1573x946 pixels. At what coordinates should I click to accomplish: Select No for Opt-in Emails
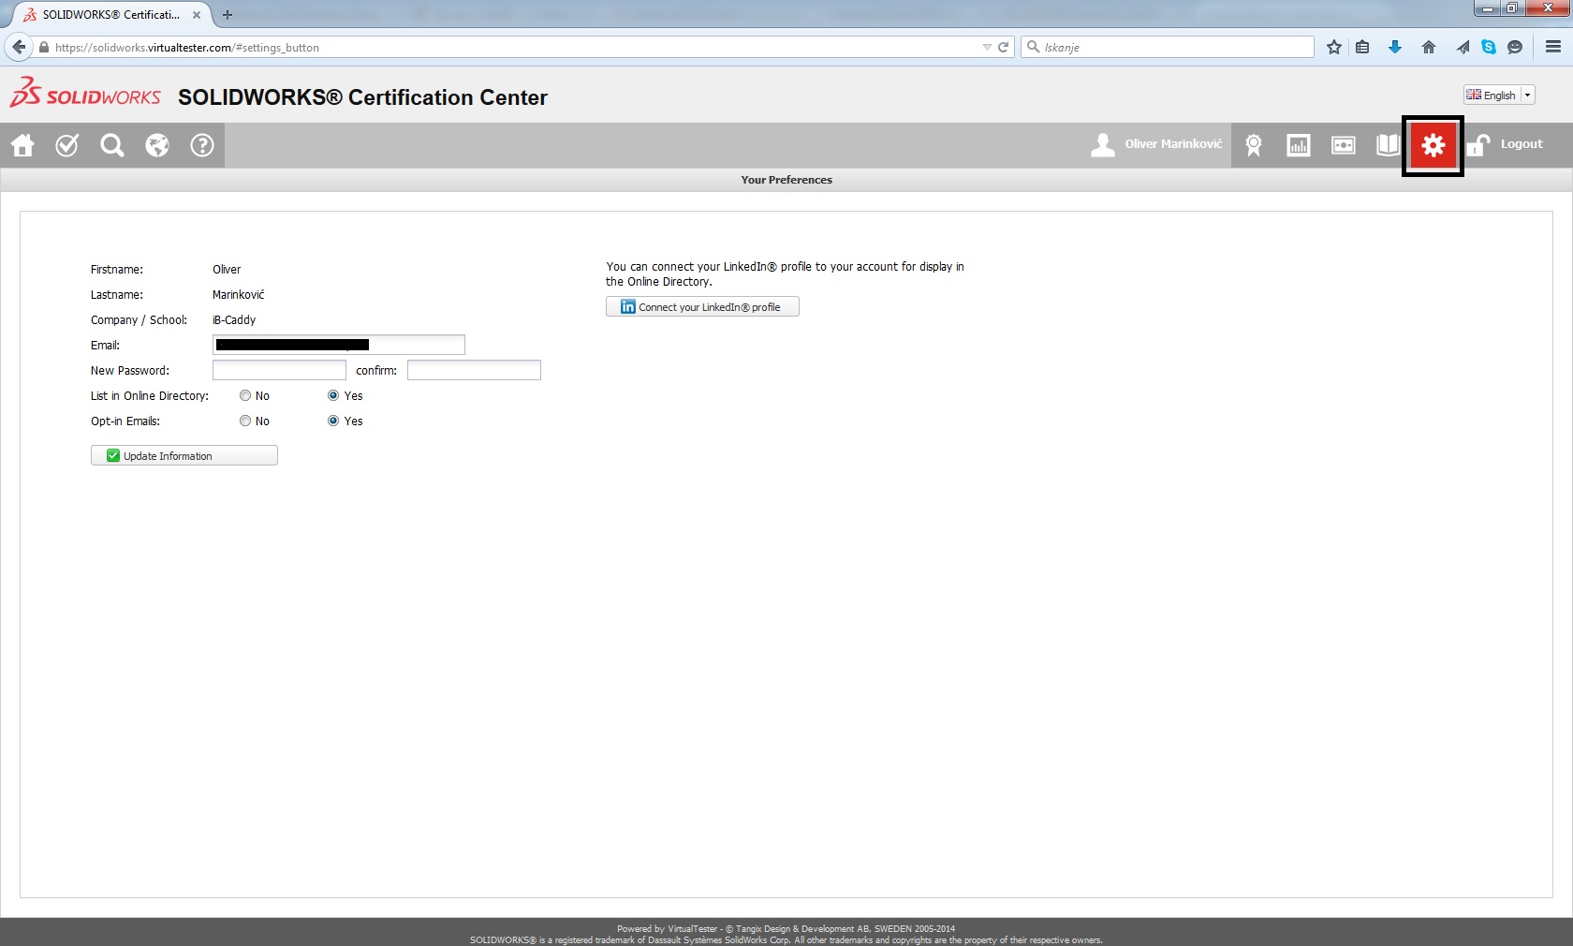[245, 421]
